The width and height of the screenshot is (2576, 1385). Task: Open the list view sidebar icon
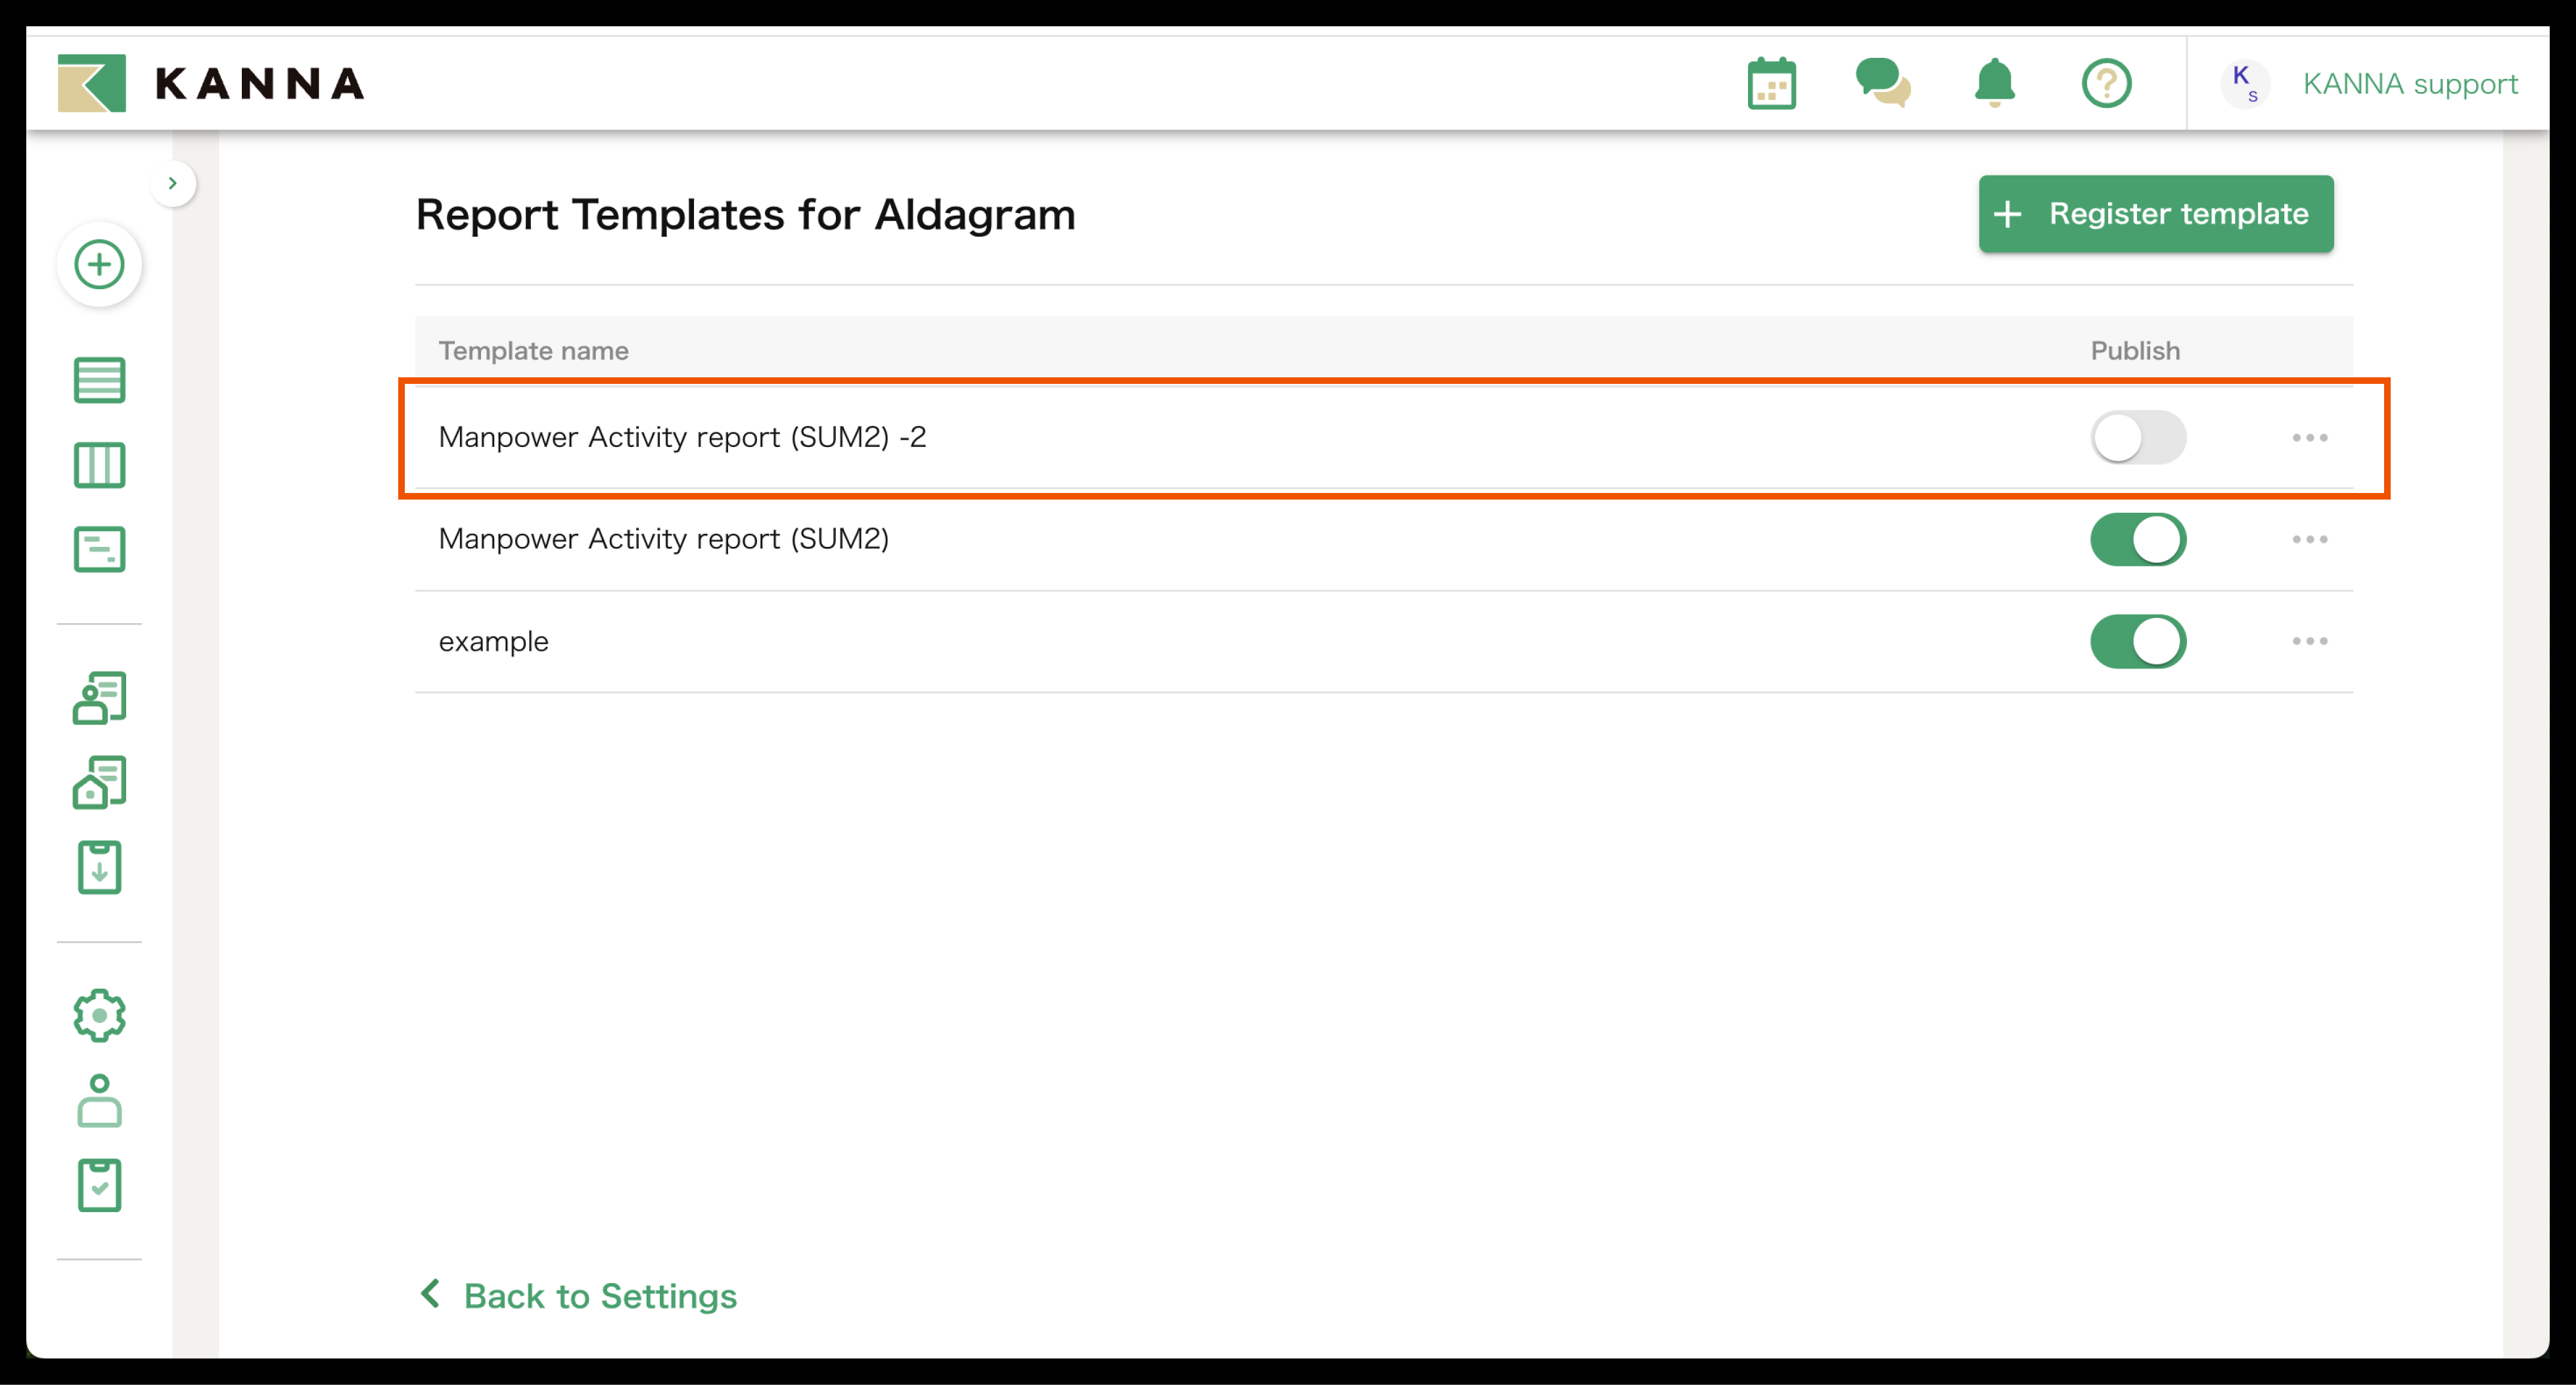click(99, 380)
